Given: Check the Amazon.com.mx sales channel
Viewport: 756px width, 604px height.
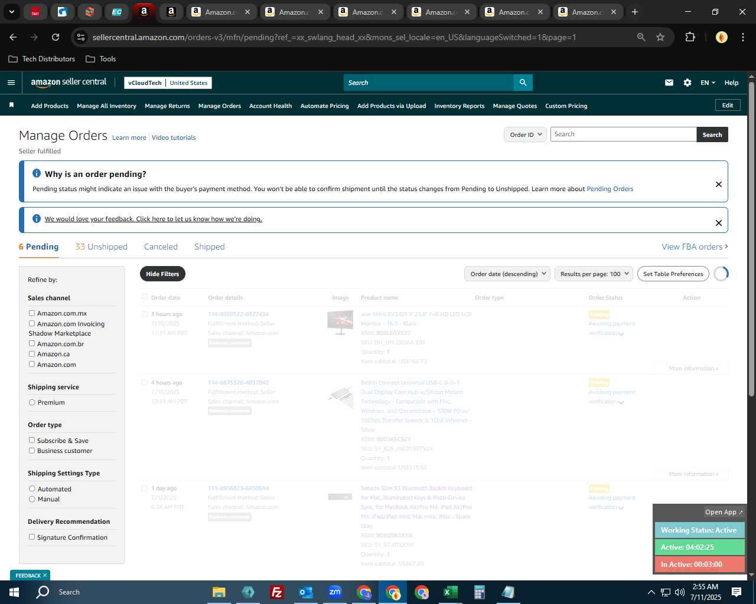Looking at the screenshot, I should coord(32,313).
